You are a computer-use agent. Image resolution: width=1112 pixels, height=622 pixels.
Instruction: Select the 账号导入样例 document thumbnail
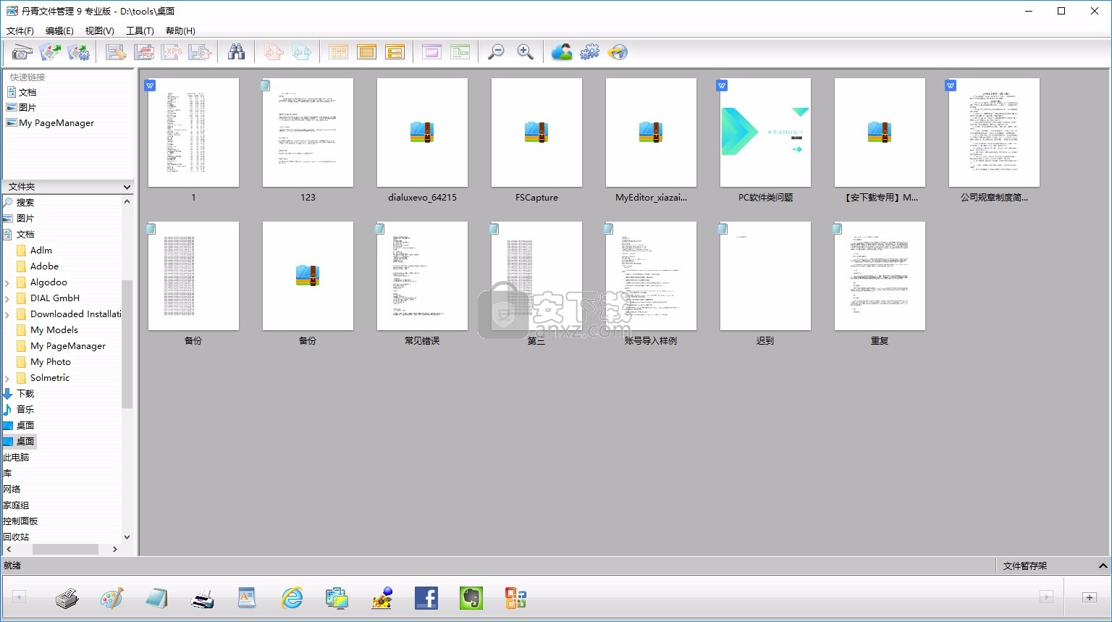[x=651, y=276]
